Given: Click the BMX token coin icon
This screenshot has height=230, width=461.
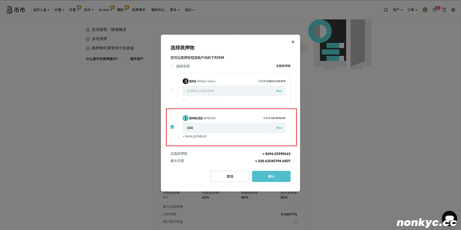Looking at the screenshot, I should 186,81.
